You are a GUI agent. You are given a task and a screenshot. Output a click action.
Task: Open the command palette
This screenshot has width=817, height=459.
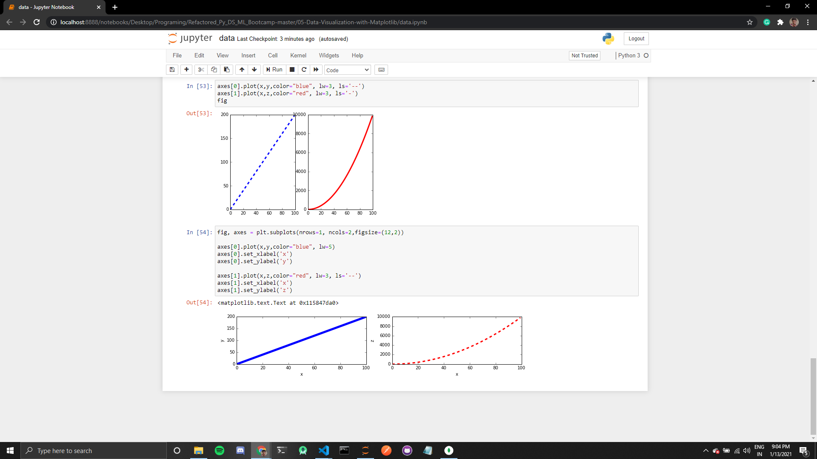coord(381,69)
